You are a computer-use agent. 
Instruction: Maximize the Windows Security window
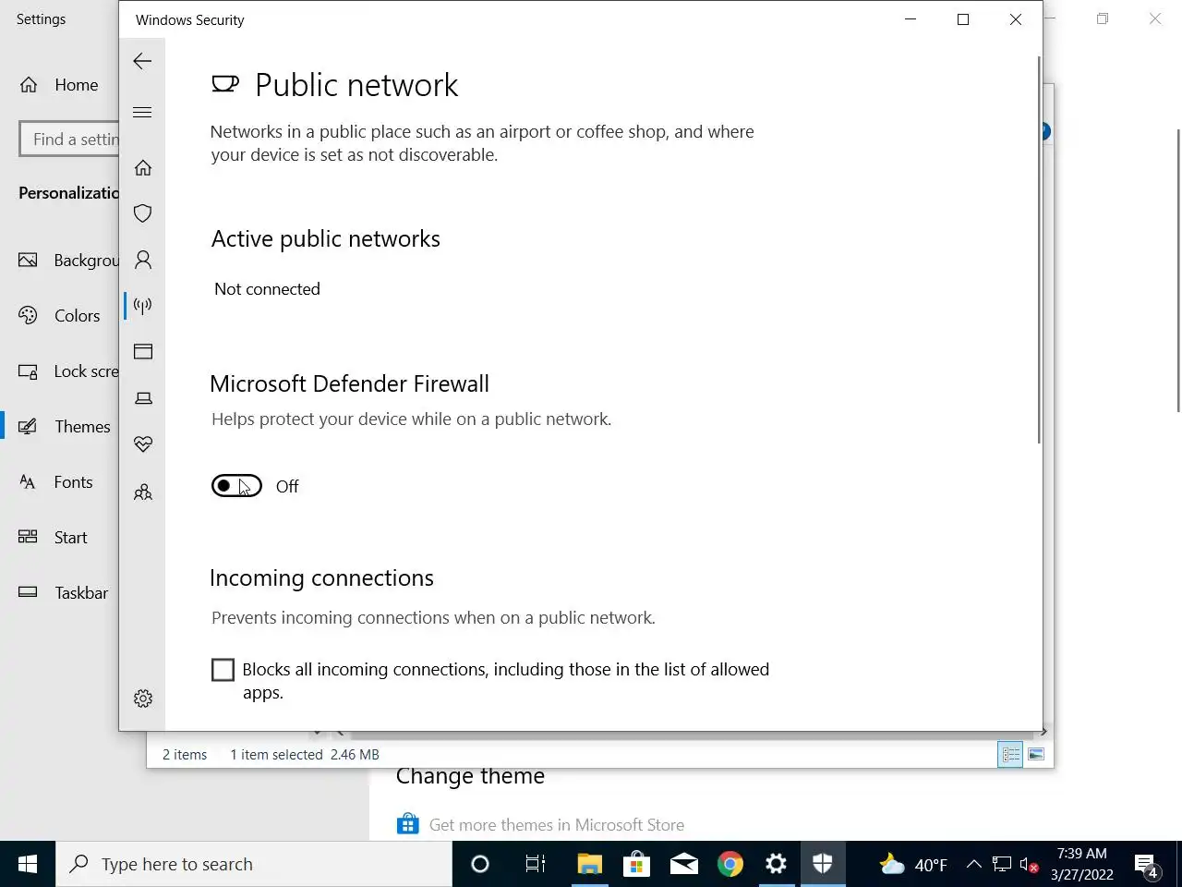pos(963,19)
